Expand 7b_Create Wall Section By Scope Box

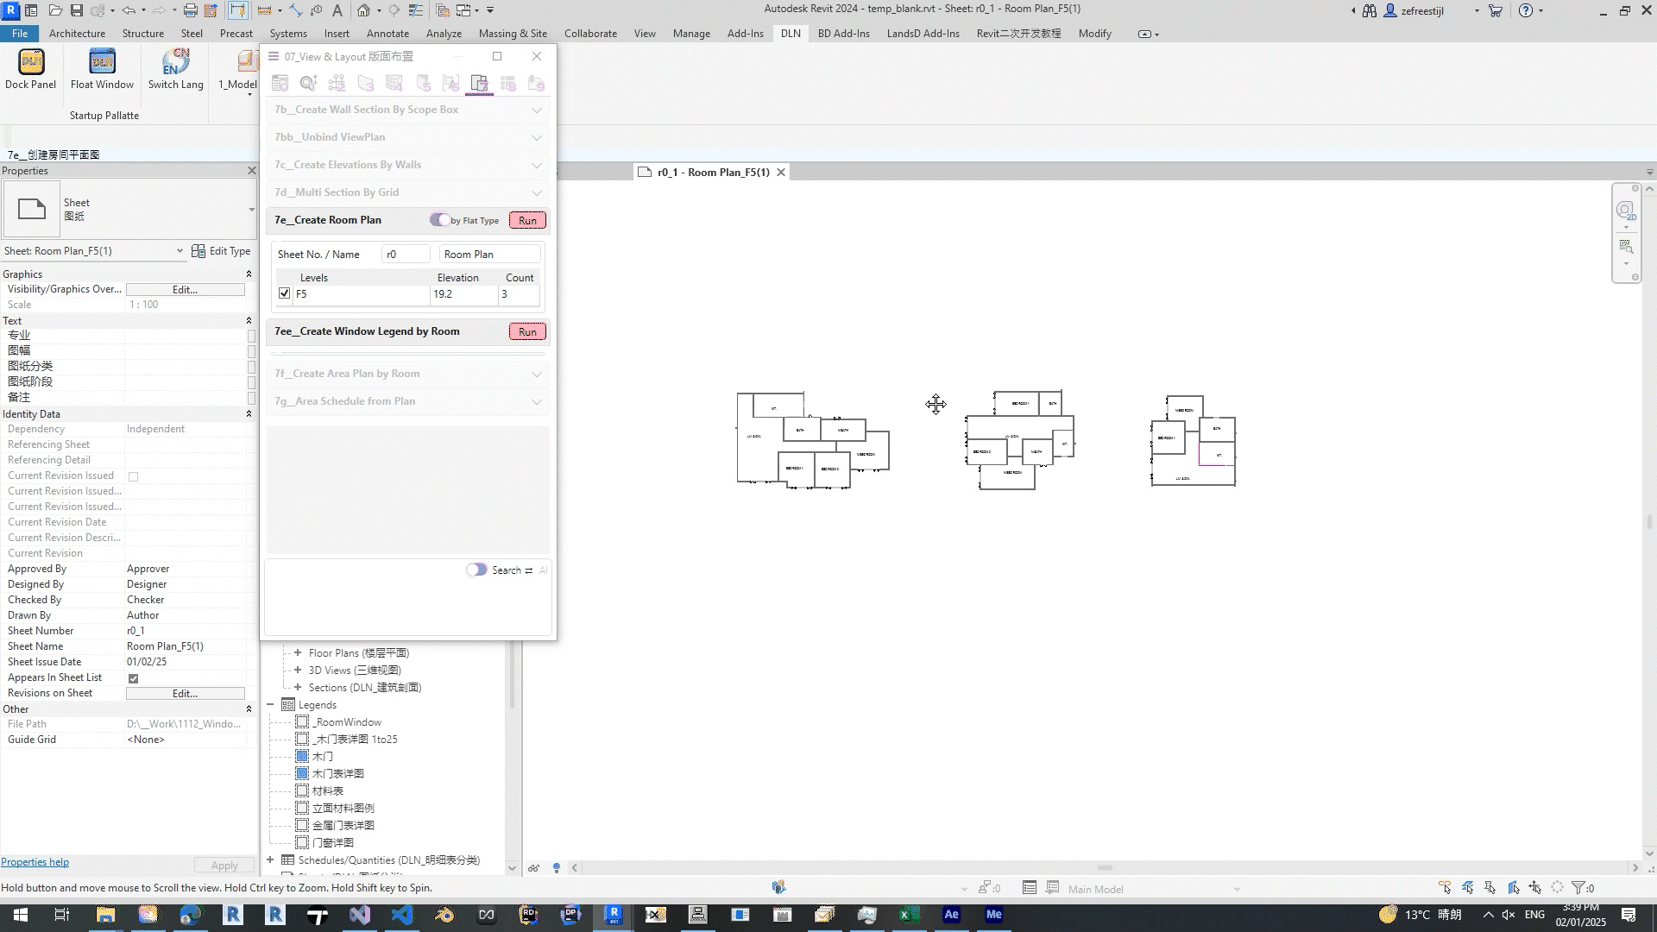pyautogui.click(x=537, y=110)
